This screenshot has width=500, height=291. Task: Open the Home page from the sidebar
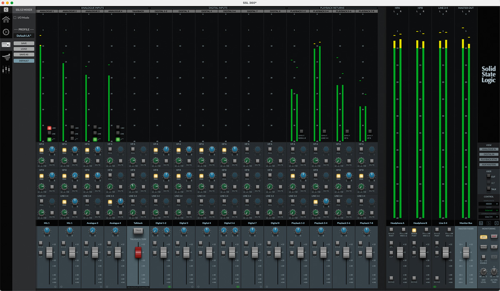[6, 19]
